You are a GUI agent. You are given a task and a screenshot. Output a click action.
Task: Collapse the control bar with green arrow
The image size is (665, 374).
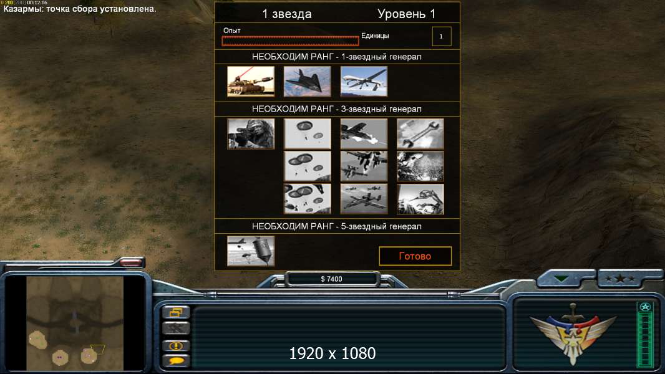tap(561, 279)
